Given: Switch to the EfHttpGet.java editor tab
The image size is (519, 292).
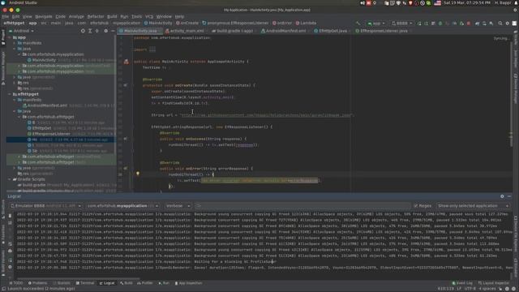Looking at the screenshot, I should coord(332,31).
